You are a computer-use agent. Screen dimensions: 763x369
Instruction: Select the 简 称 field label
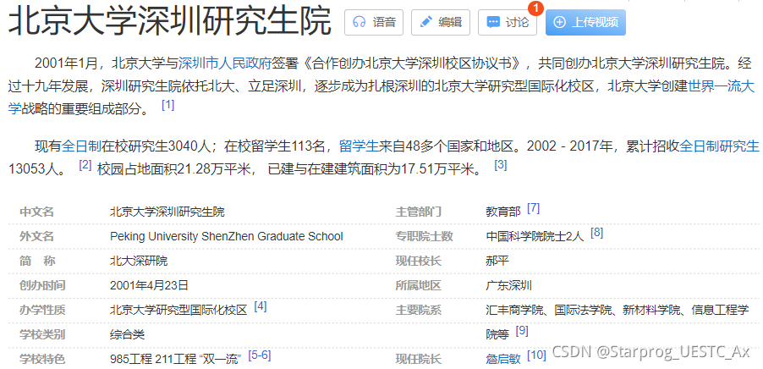point(36,261)
